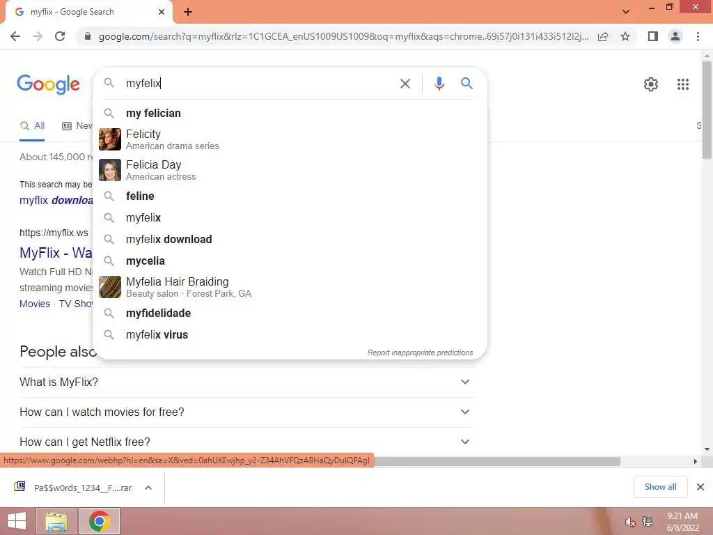The image size is (713, 535).
Task: Click the Google logo
Action: 48,84
